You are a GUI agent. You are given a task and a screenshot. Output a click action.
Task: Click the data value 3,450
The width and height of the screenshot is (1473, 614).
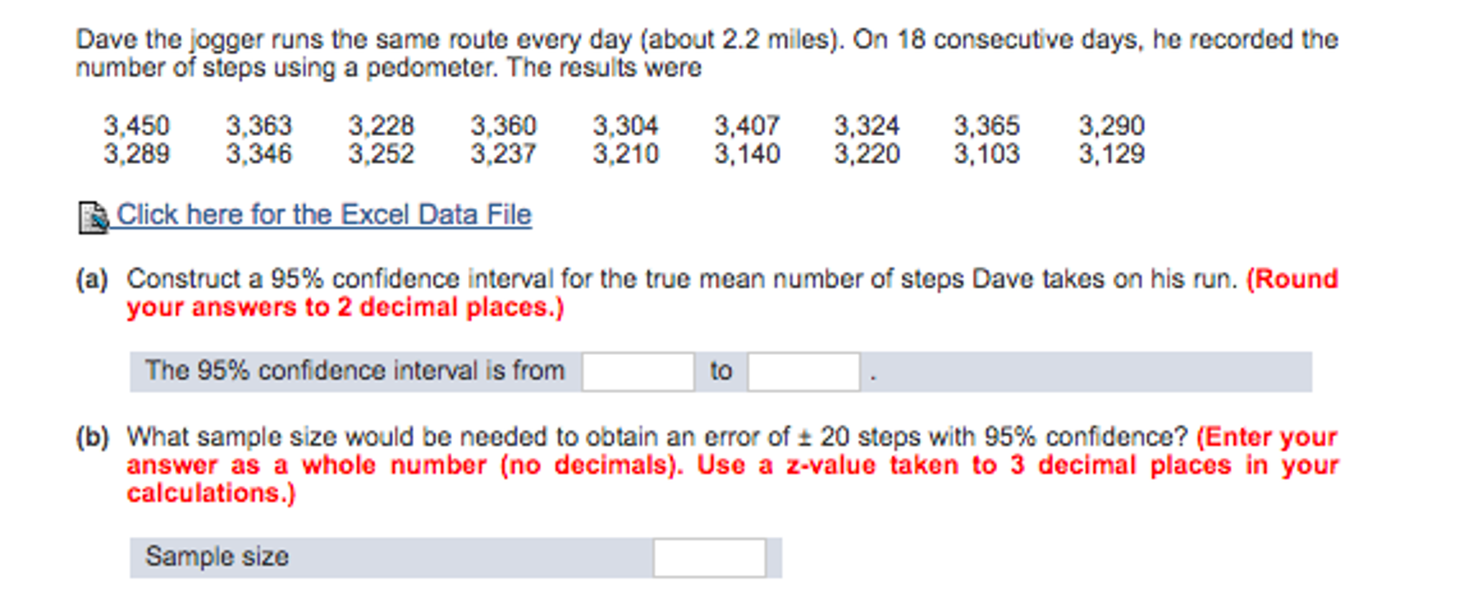(x=137, y=126)
